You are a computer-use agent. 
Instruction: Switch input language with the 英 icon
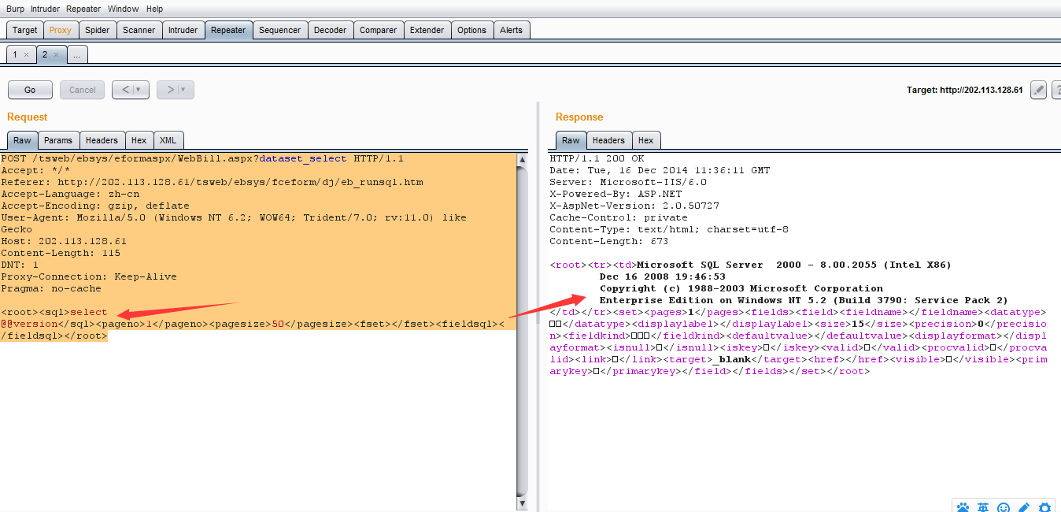click(983, 507)
